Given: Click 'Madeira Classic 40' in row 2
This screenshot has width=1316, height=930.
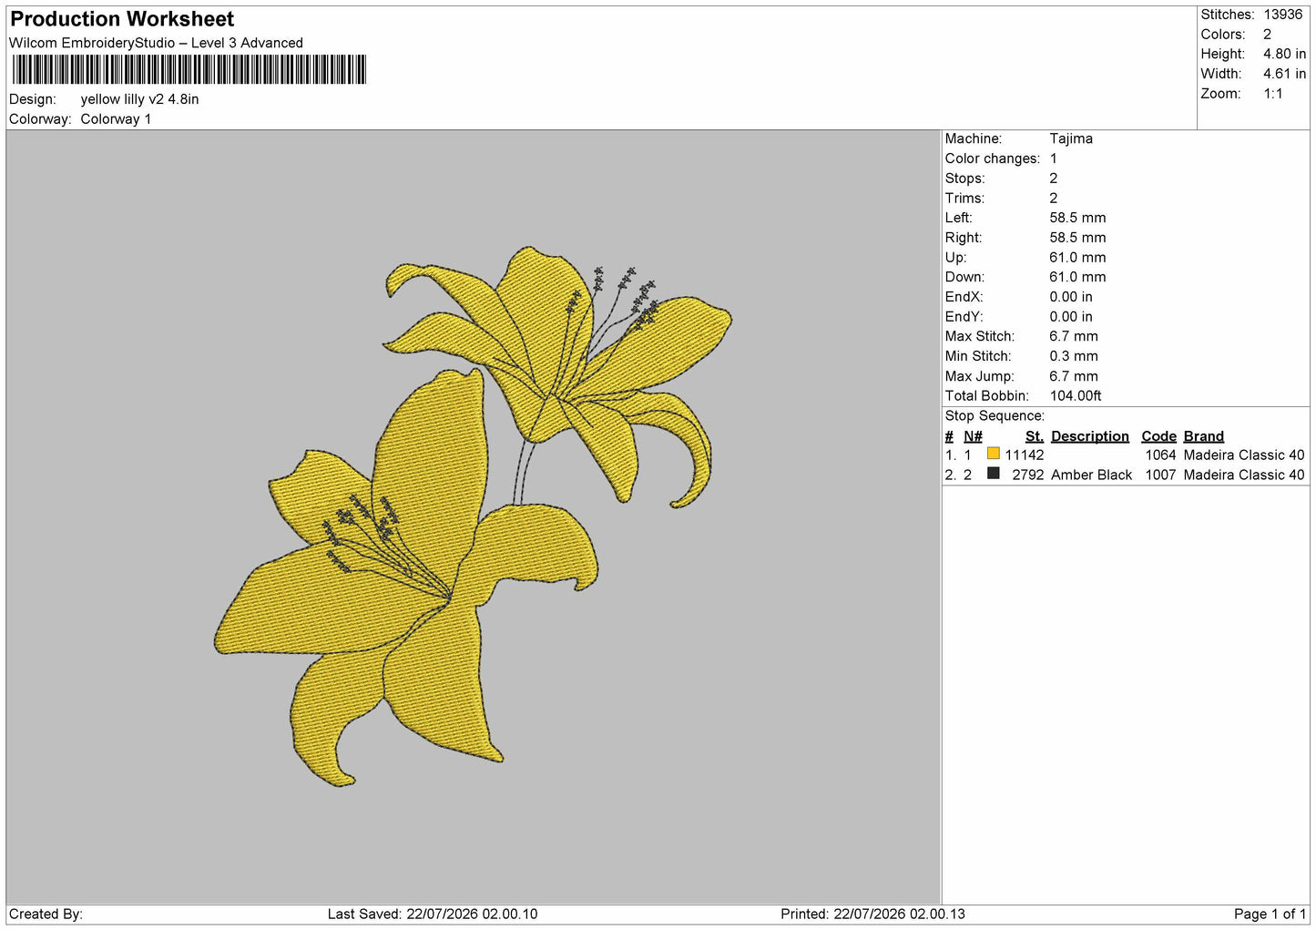Looking at the screenshot, I should coord(1243,475).
